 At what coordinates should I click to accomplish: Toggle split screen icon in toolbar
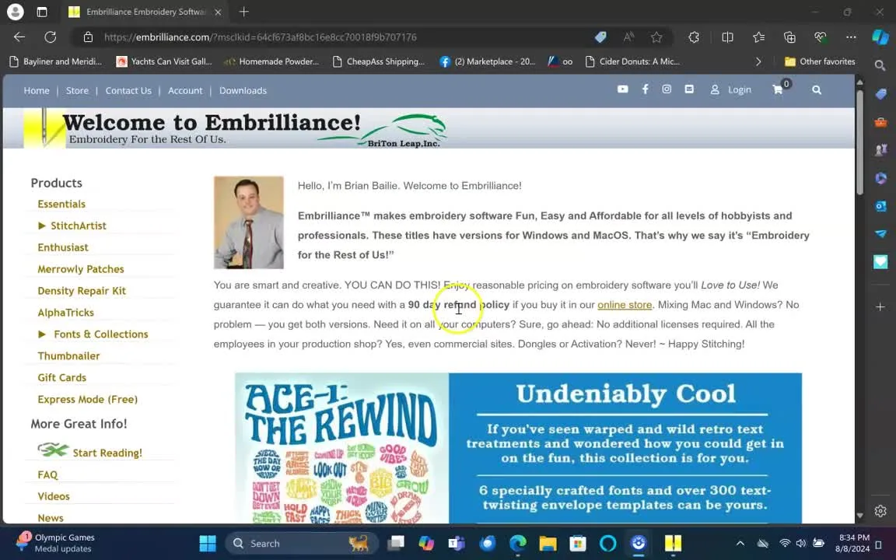pyautogui.click(x=727, y=37)
